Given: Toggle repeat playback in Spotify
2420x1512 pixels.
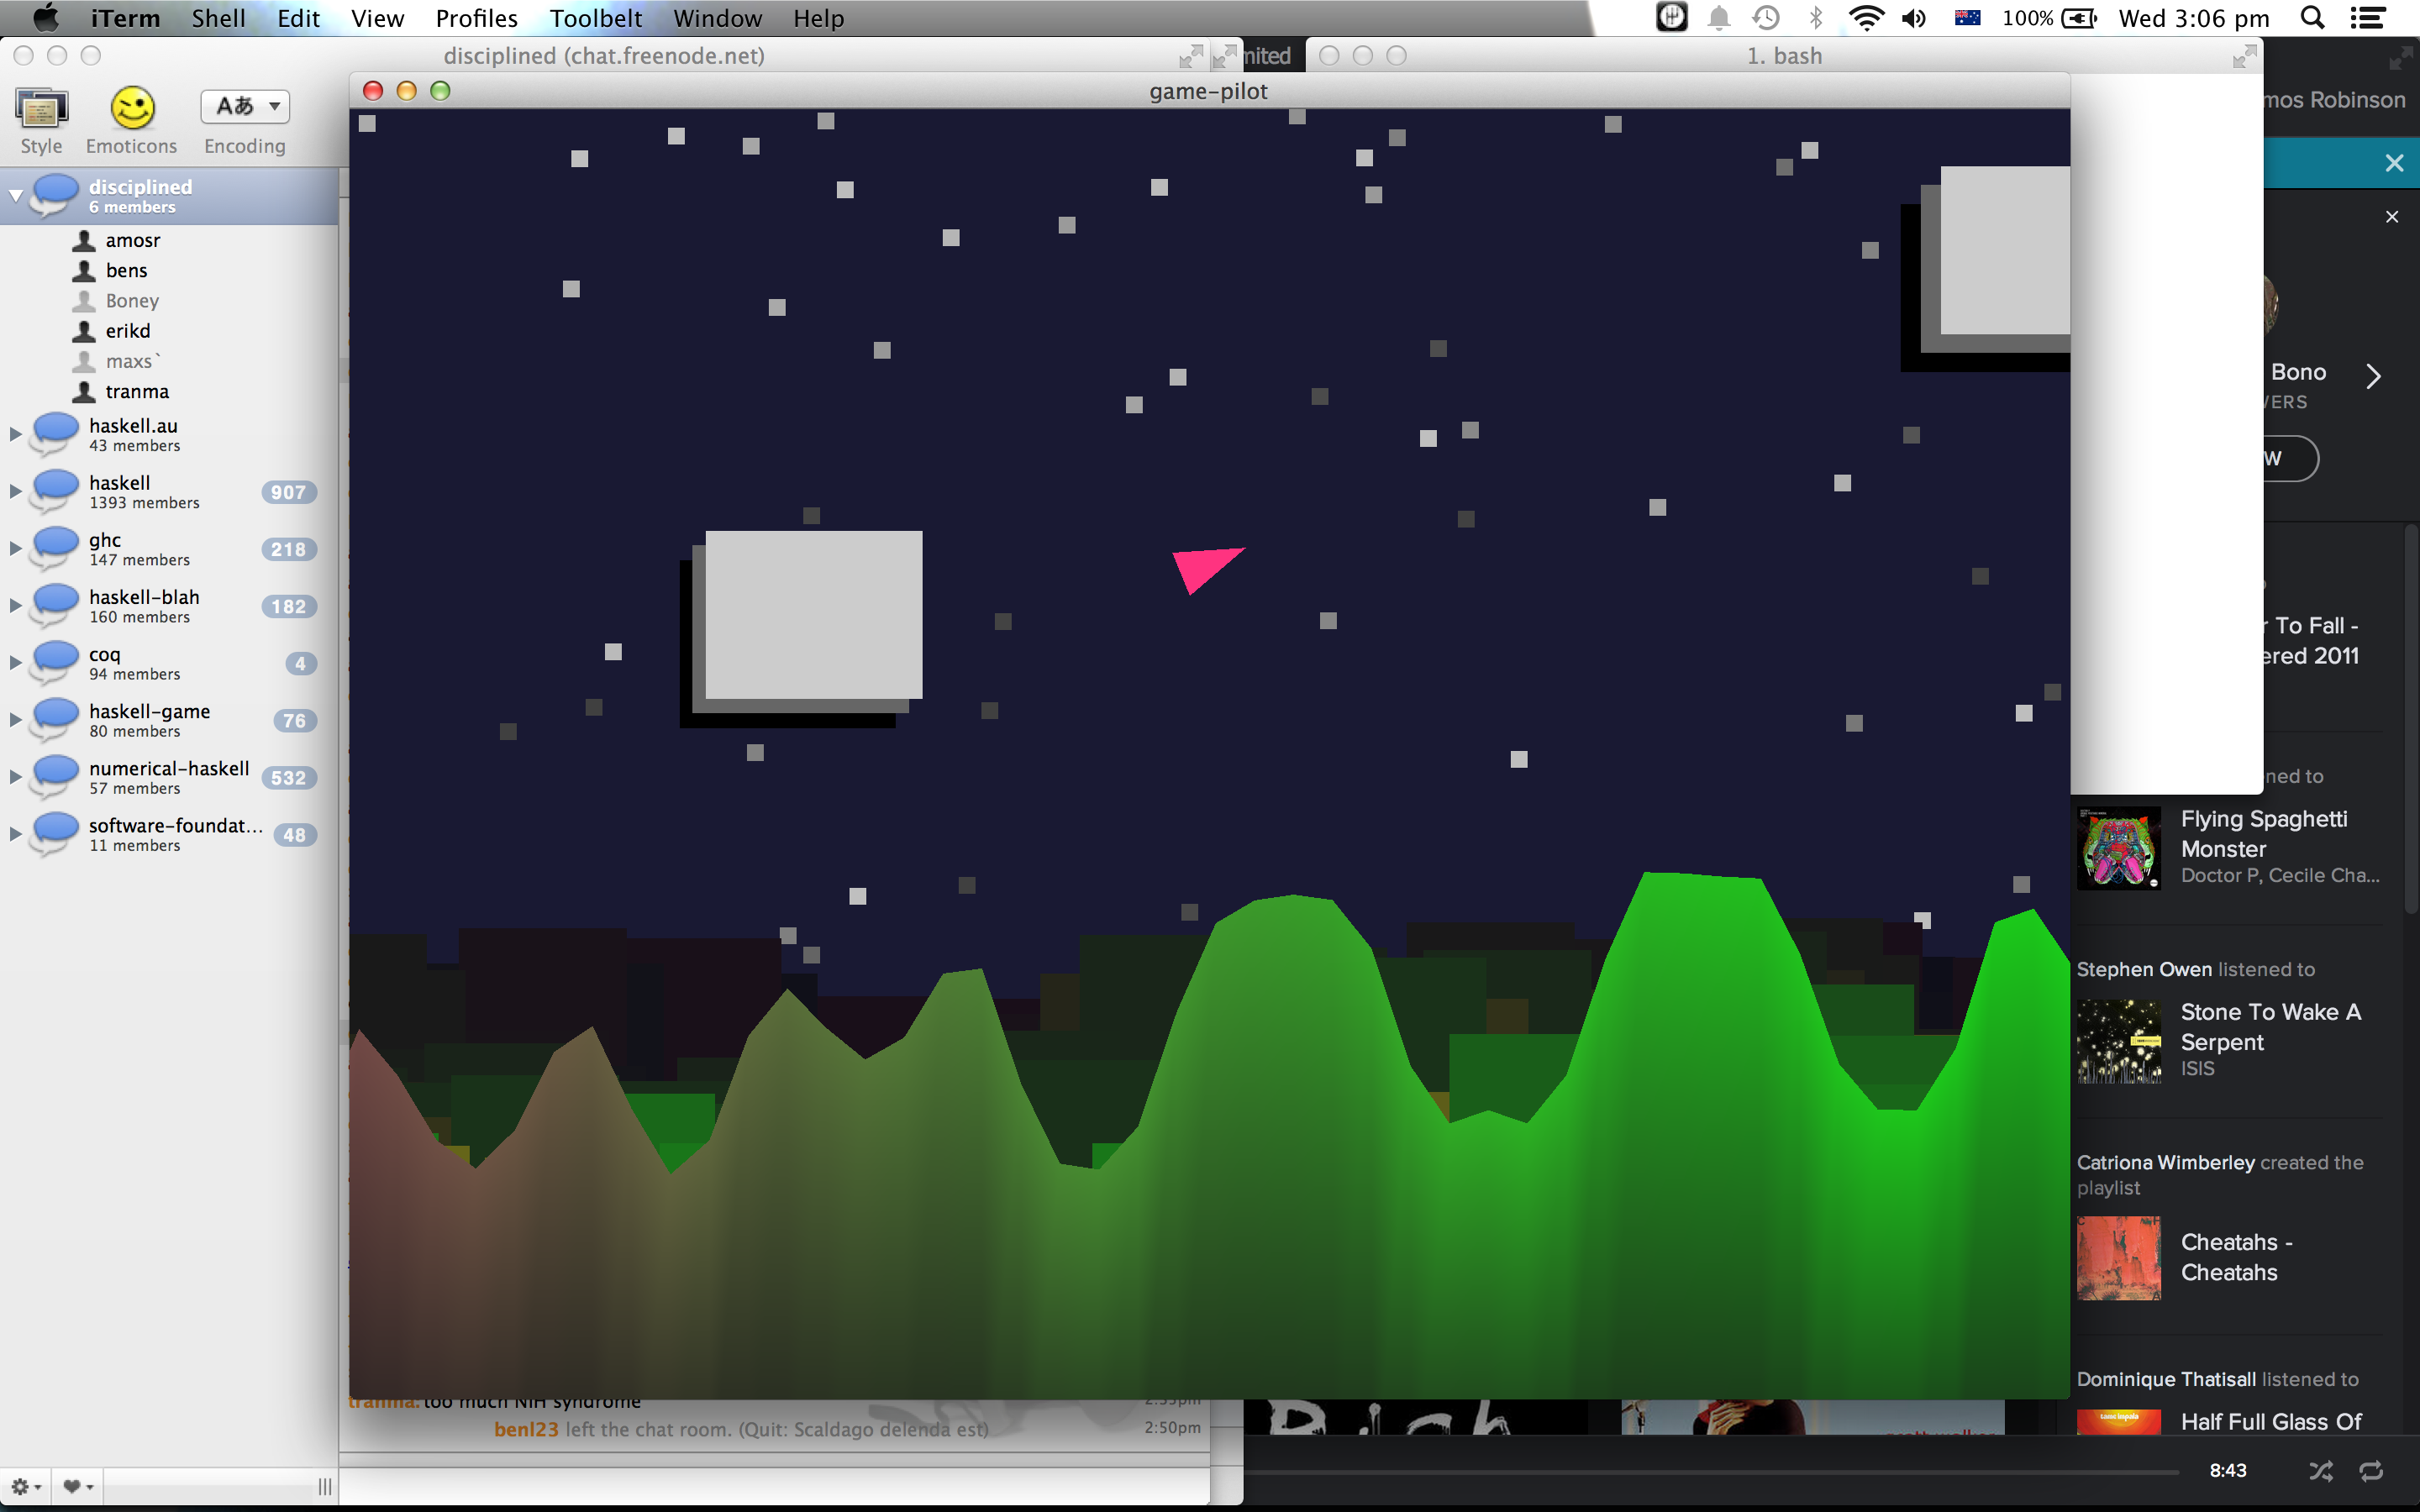Looking at the screenshot, I should pyautogui.click(x=2371, y=1471).
